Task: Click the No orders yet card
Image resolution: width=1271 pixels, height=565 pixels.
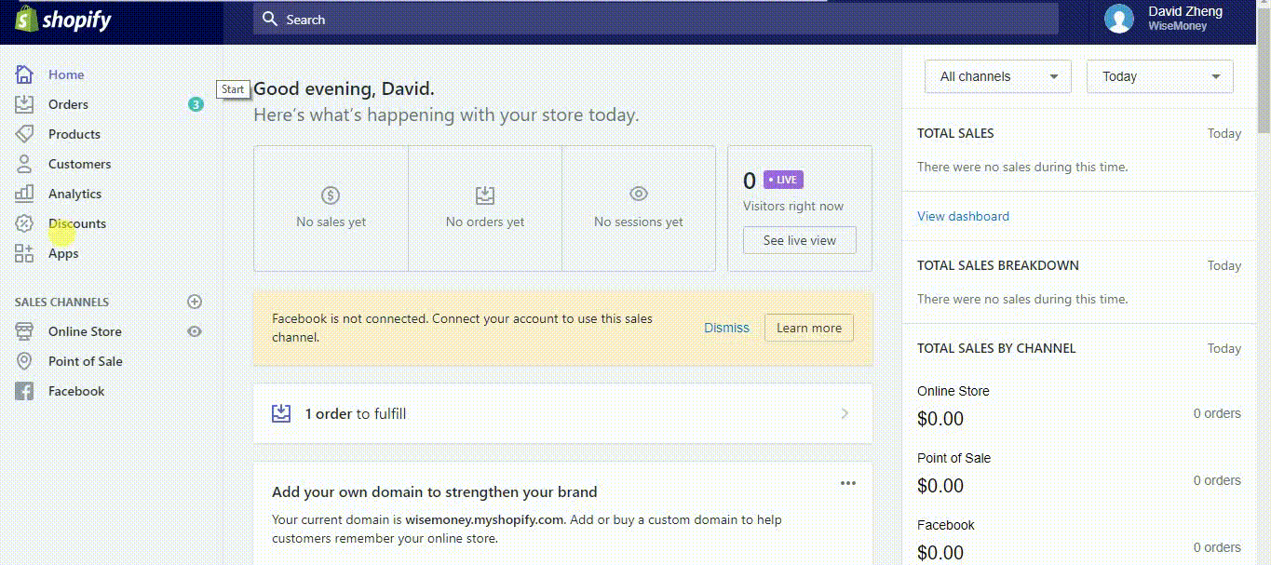Action: click(x=485, y=209)
